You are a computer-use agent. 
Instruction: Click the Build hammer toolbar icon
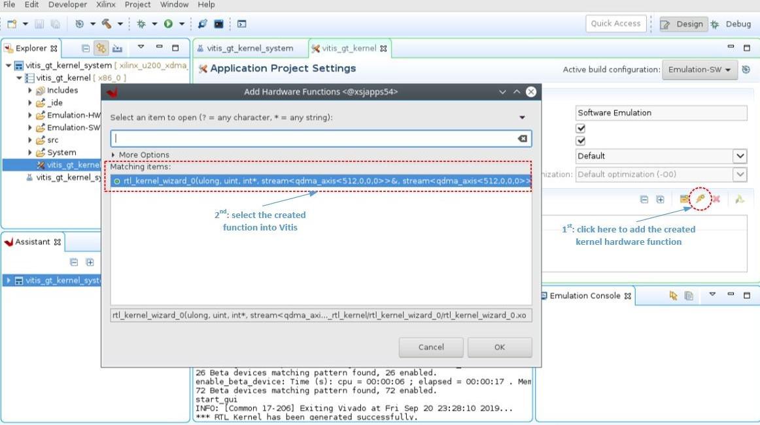(x=107, y=24)
